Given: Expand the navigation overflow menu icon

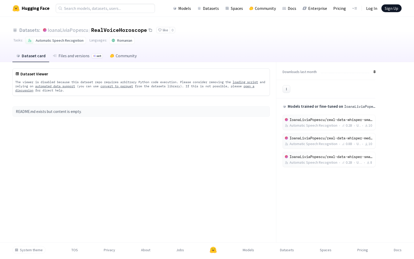Looking at the screenshot, I should [354, 8].
